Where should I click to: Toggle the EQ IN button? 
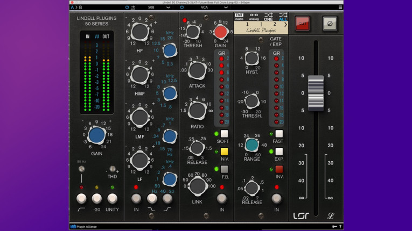click(136, 198)
